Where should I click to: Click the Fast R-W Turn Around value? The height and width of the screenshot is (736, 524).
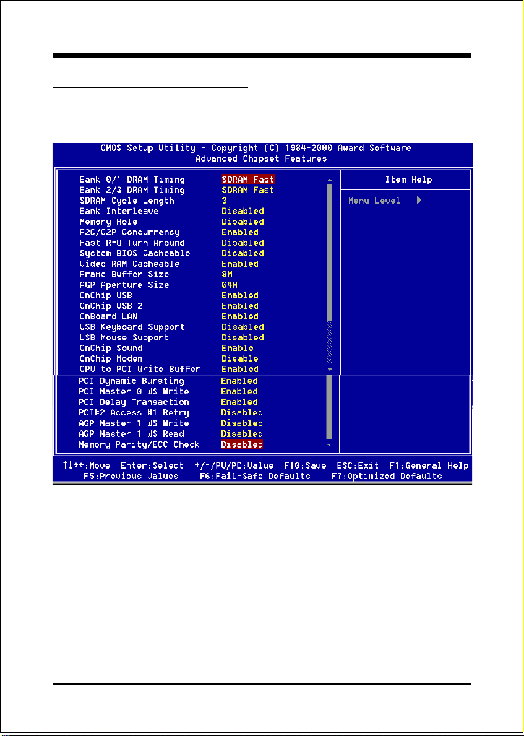pyautogui.click(x=243, y=243)
